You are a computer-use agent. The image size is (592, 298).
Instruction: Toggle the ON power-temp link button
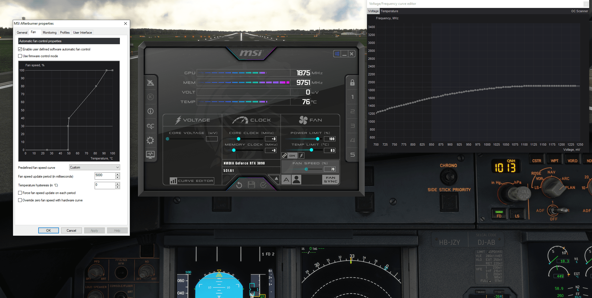pyautogui.click(x=292, y=156)
